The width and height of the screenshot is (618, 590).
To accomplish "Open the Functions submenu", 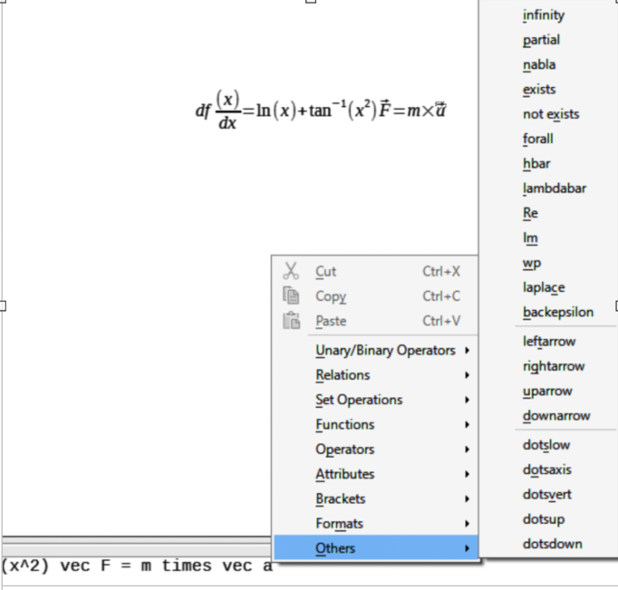I will coord(376,424).
